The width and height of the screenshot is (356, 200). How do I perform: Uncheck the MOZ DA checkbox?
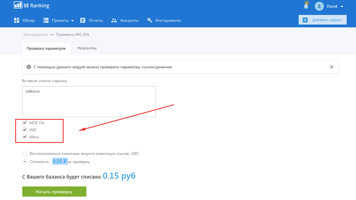click(x=25, y=123)
